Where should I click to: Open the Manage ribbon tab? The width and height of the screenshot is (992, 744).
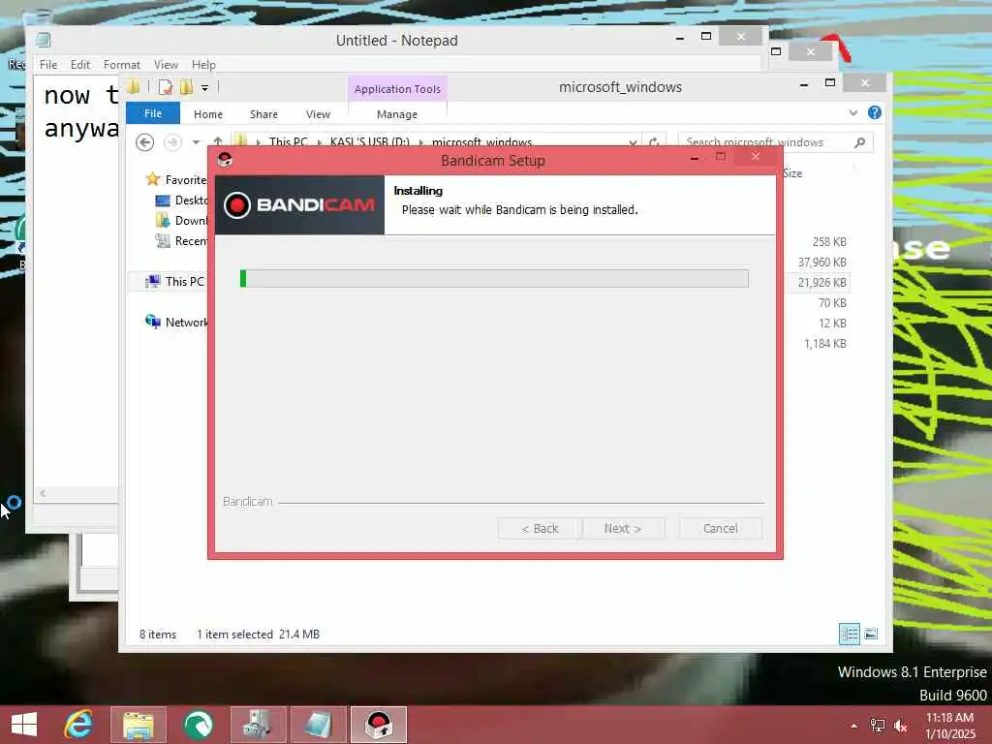coord(397,114)
